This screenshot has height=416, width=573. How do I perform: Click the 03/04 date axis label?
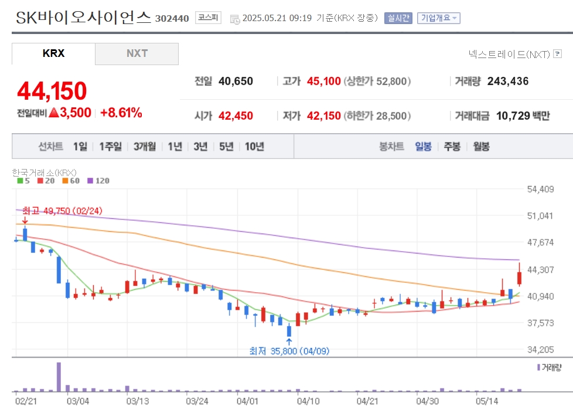click(78, 401)
